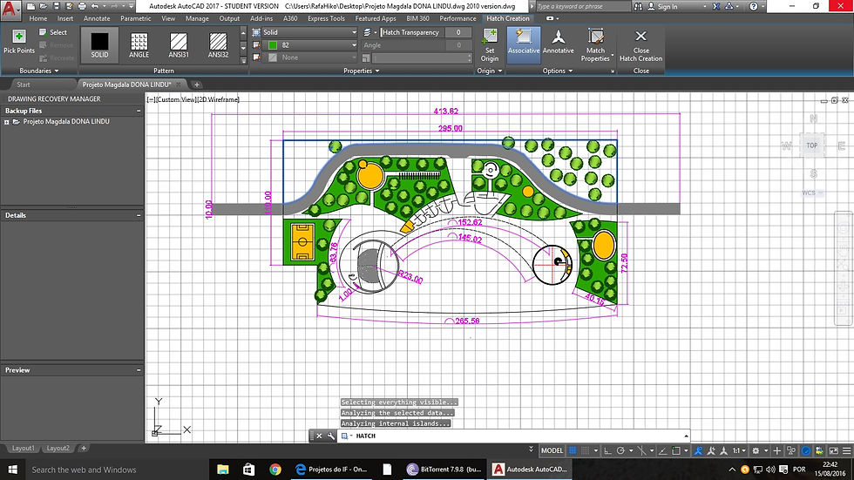Click the Undo arrow in quick access toolbar

tap(95, 6)
